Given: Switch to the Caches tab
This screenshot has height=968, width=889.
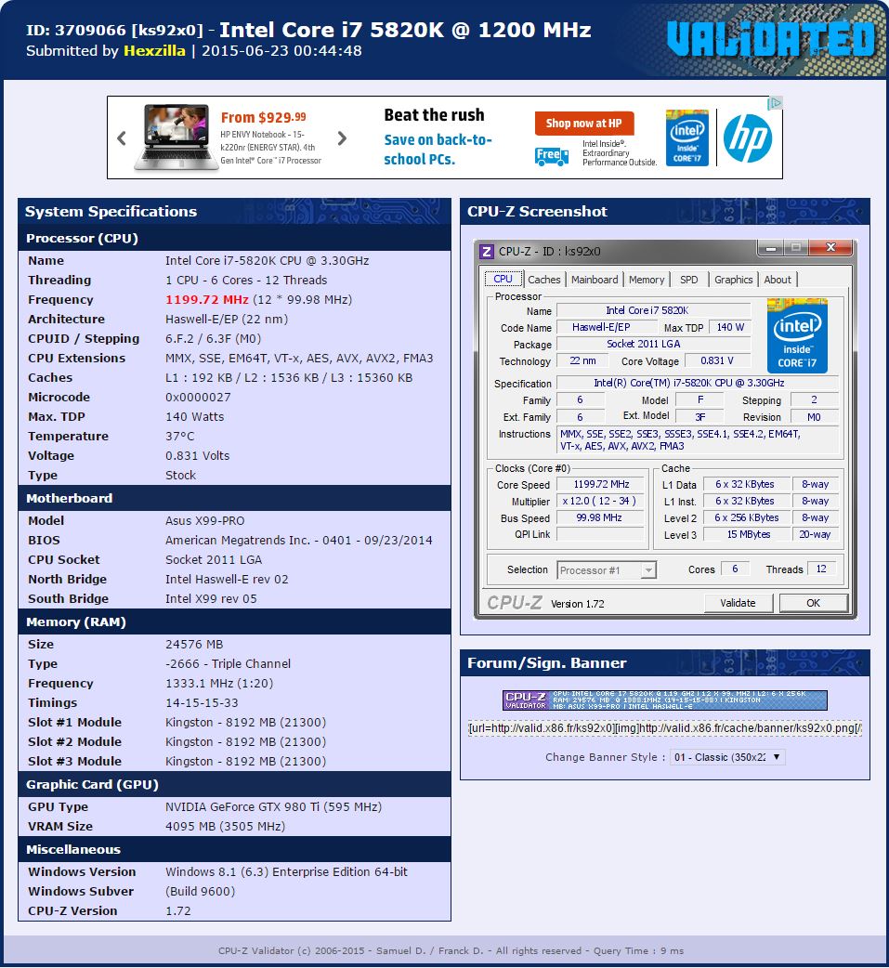Looking at the screenshot, I should (x=543, y=280).
